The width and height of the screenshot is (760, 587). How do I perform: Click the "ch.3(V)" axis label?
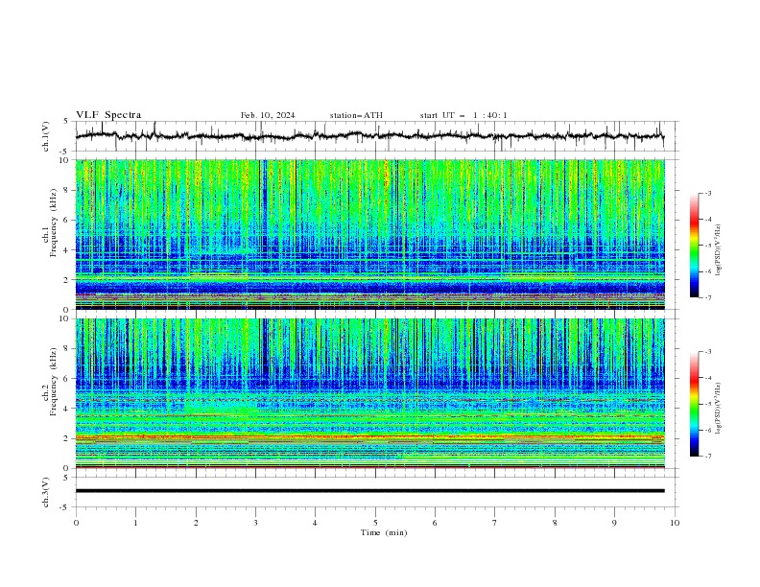point(46,492)
